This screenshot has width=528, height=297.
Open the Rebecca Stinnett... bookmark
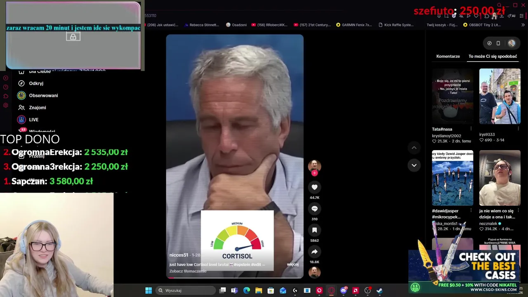(x=202, y=25)
